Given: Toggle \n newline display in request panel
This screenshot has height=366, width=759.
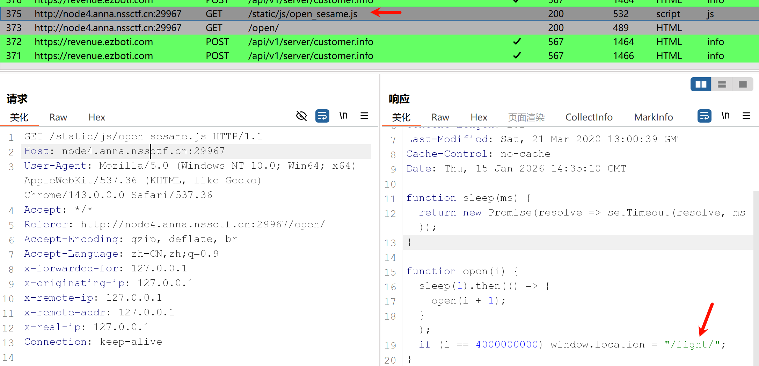Looking at the screenshot, I should coord(343,116).
